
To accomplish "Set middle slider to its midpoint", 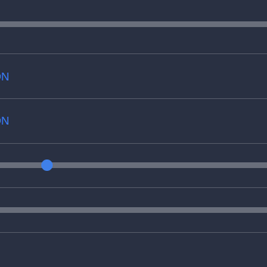I will (x=133, y=165).
